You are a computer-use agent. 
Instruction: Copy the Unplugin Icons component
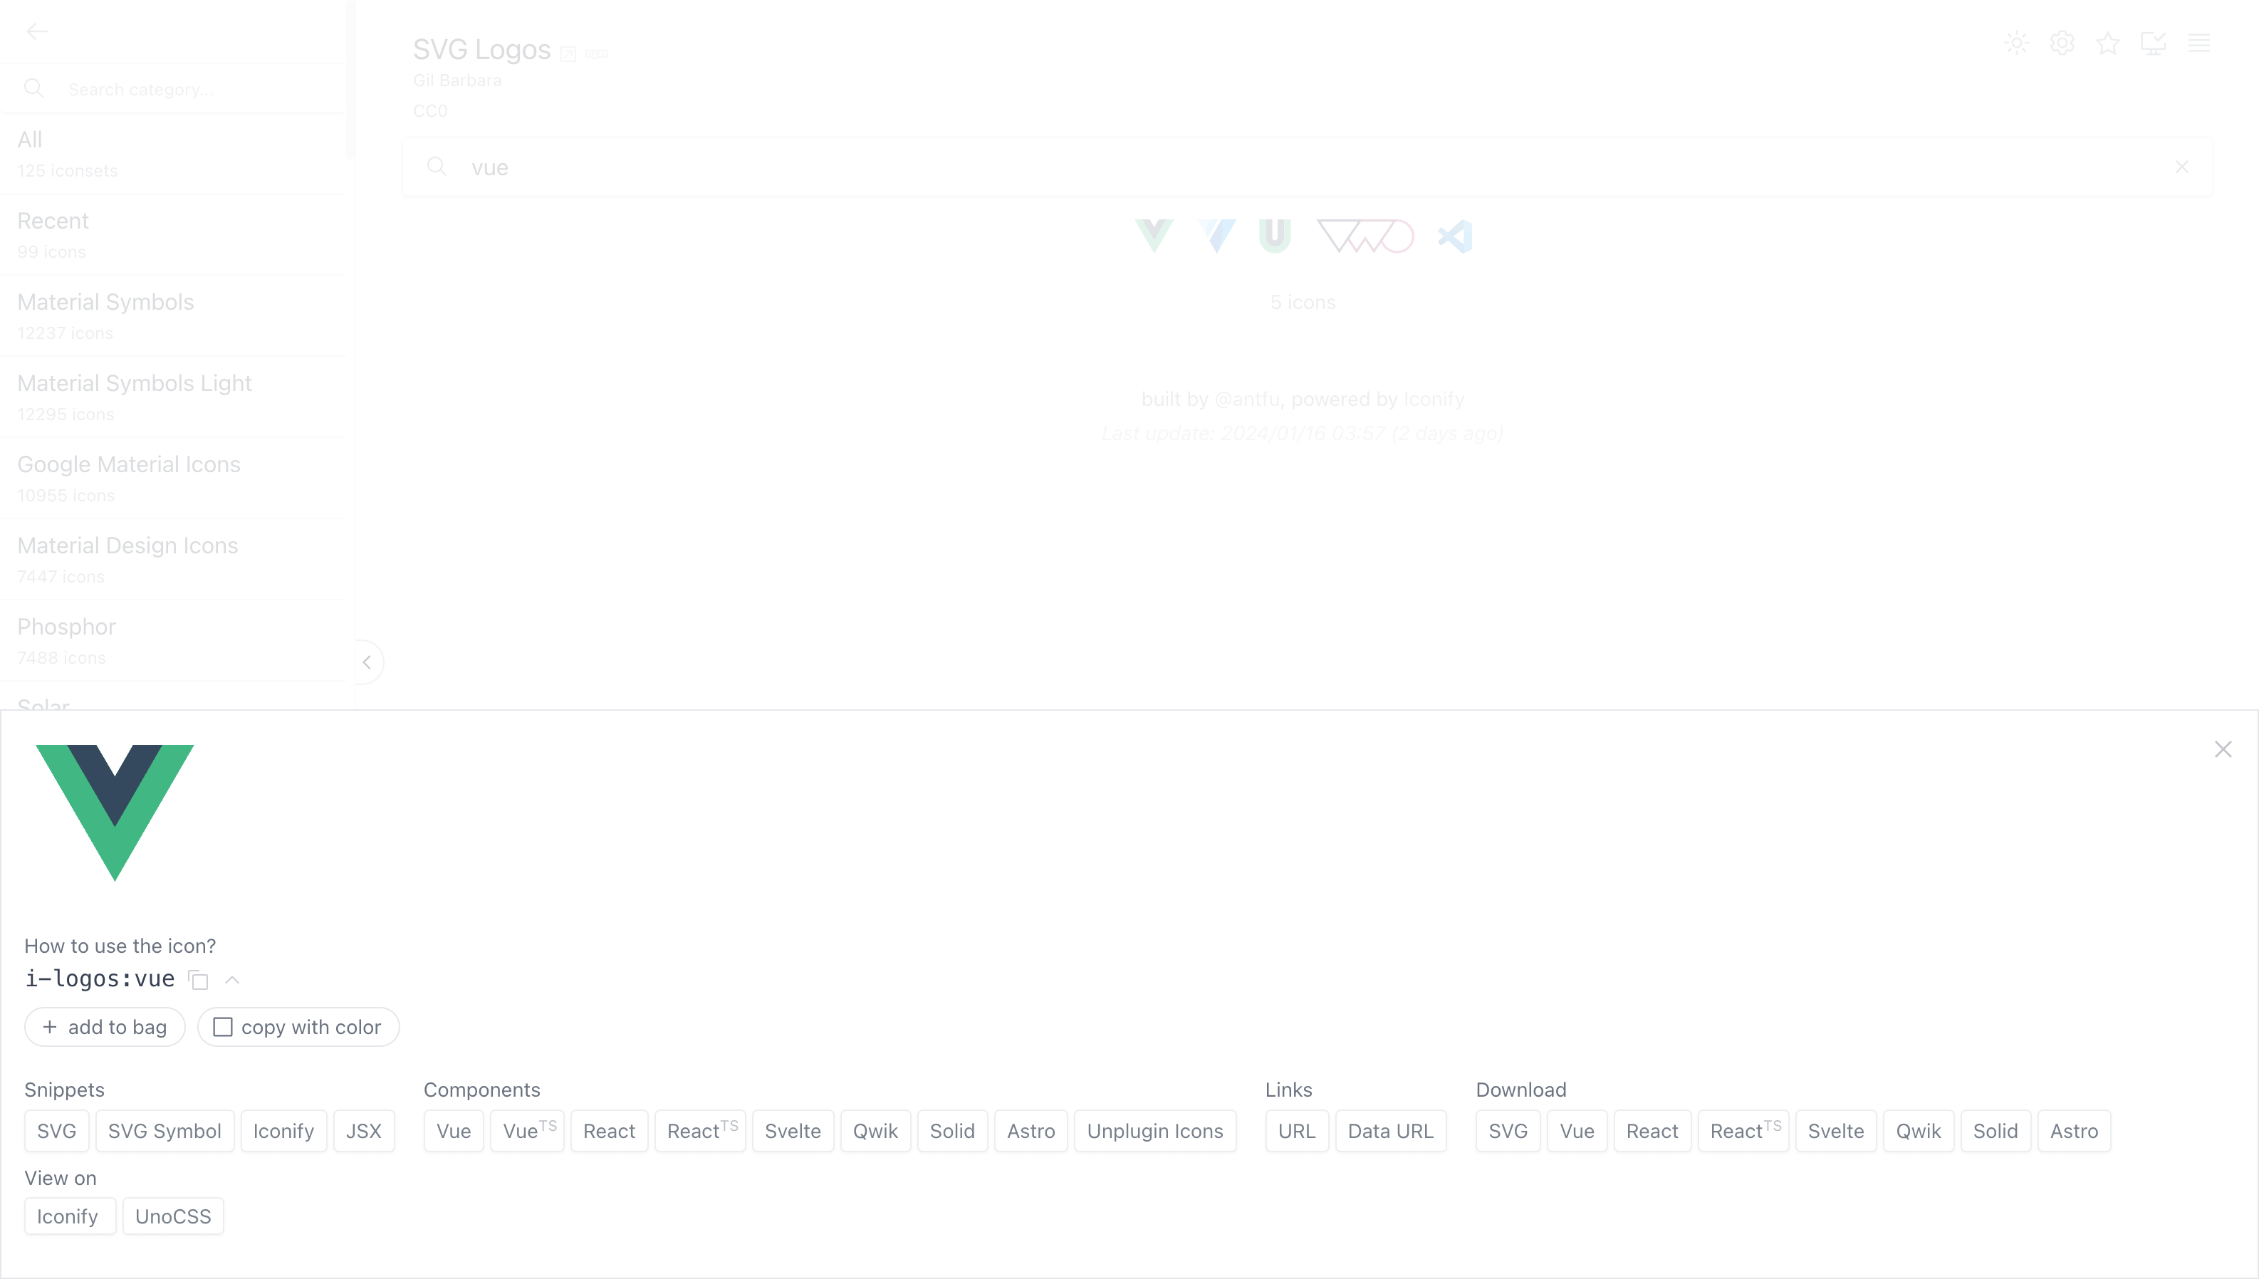coord(1154,1131)
